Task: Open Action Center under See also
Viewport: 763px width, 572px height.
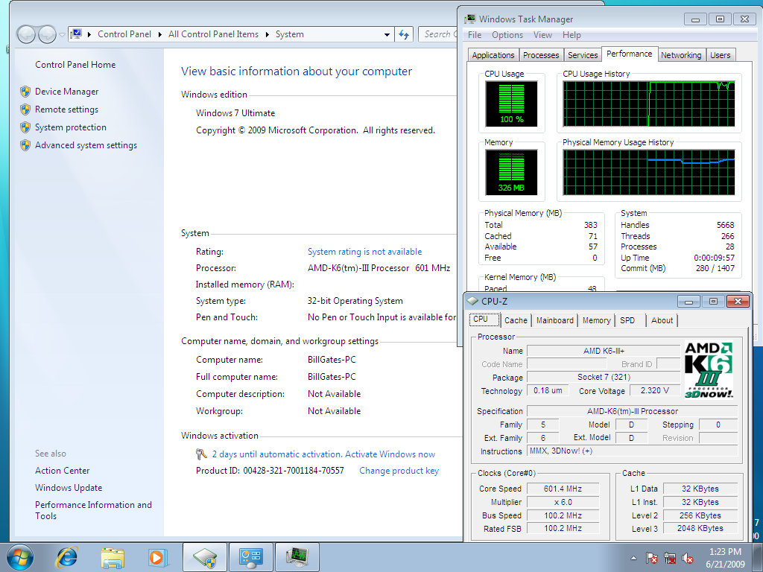Action: click(x=63, y=471)
